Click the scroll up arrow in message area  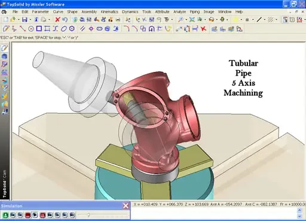point(299,210)
